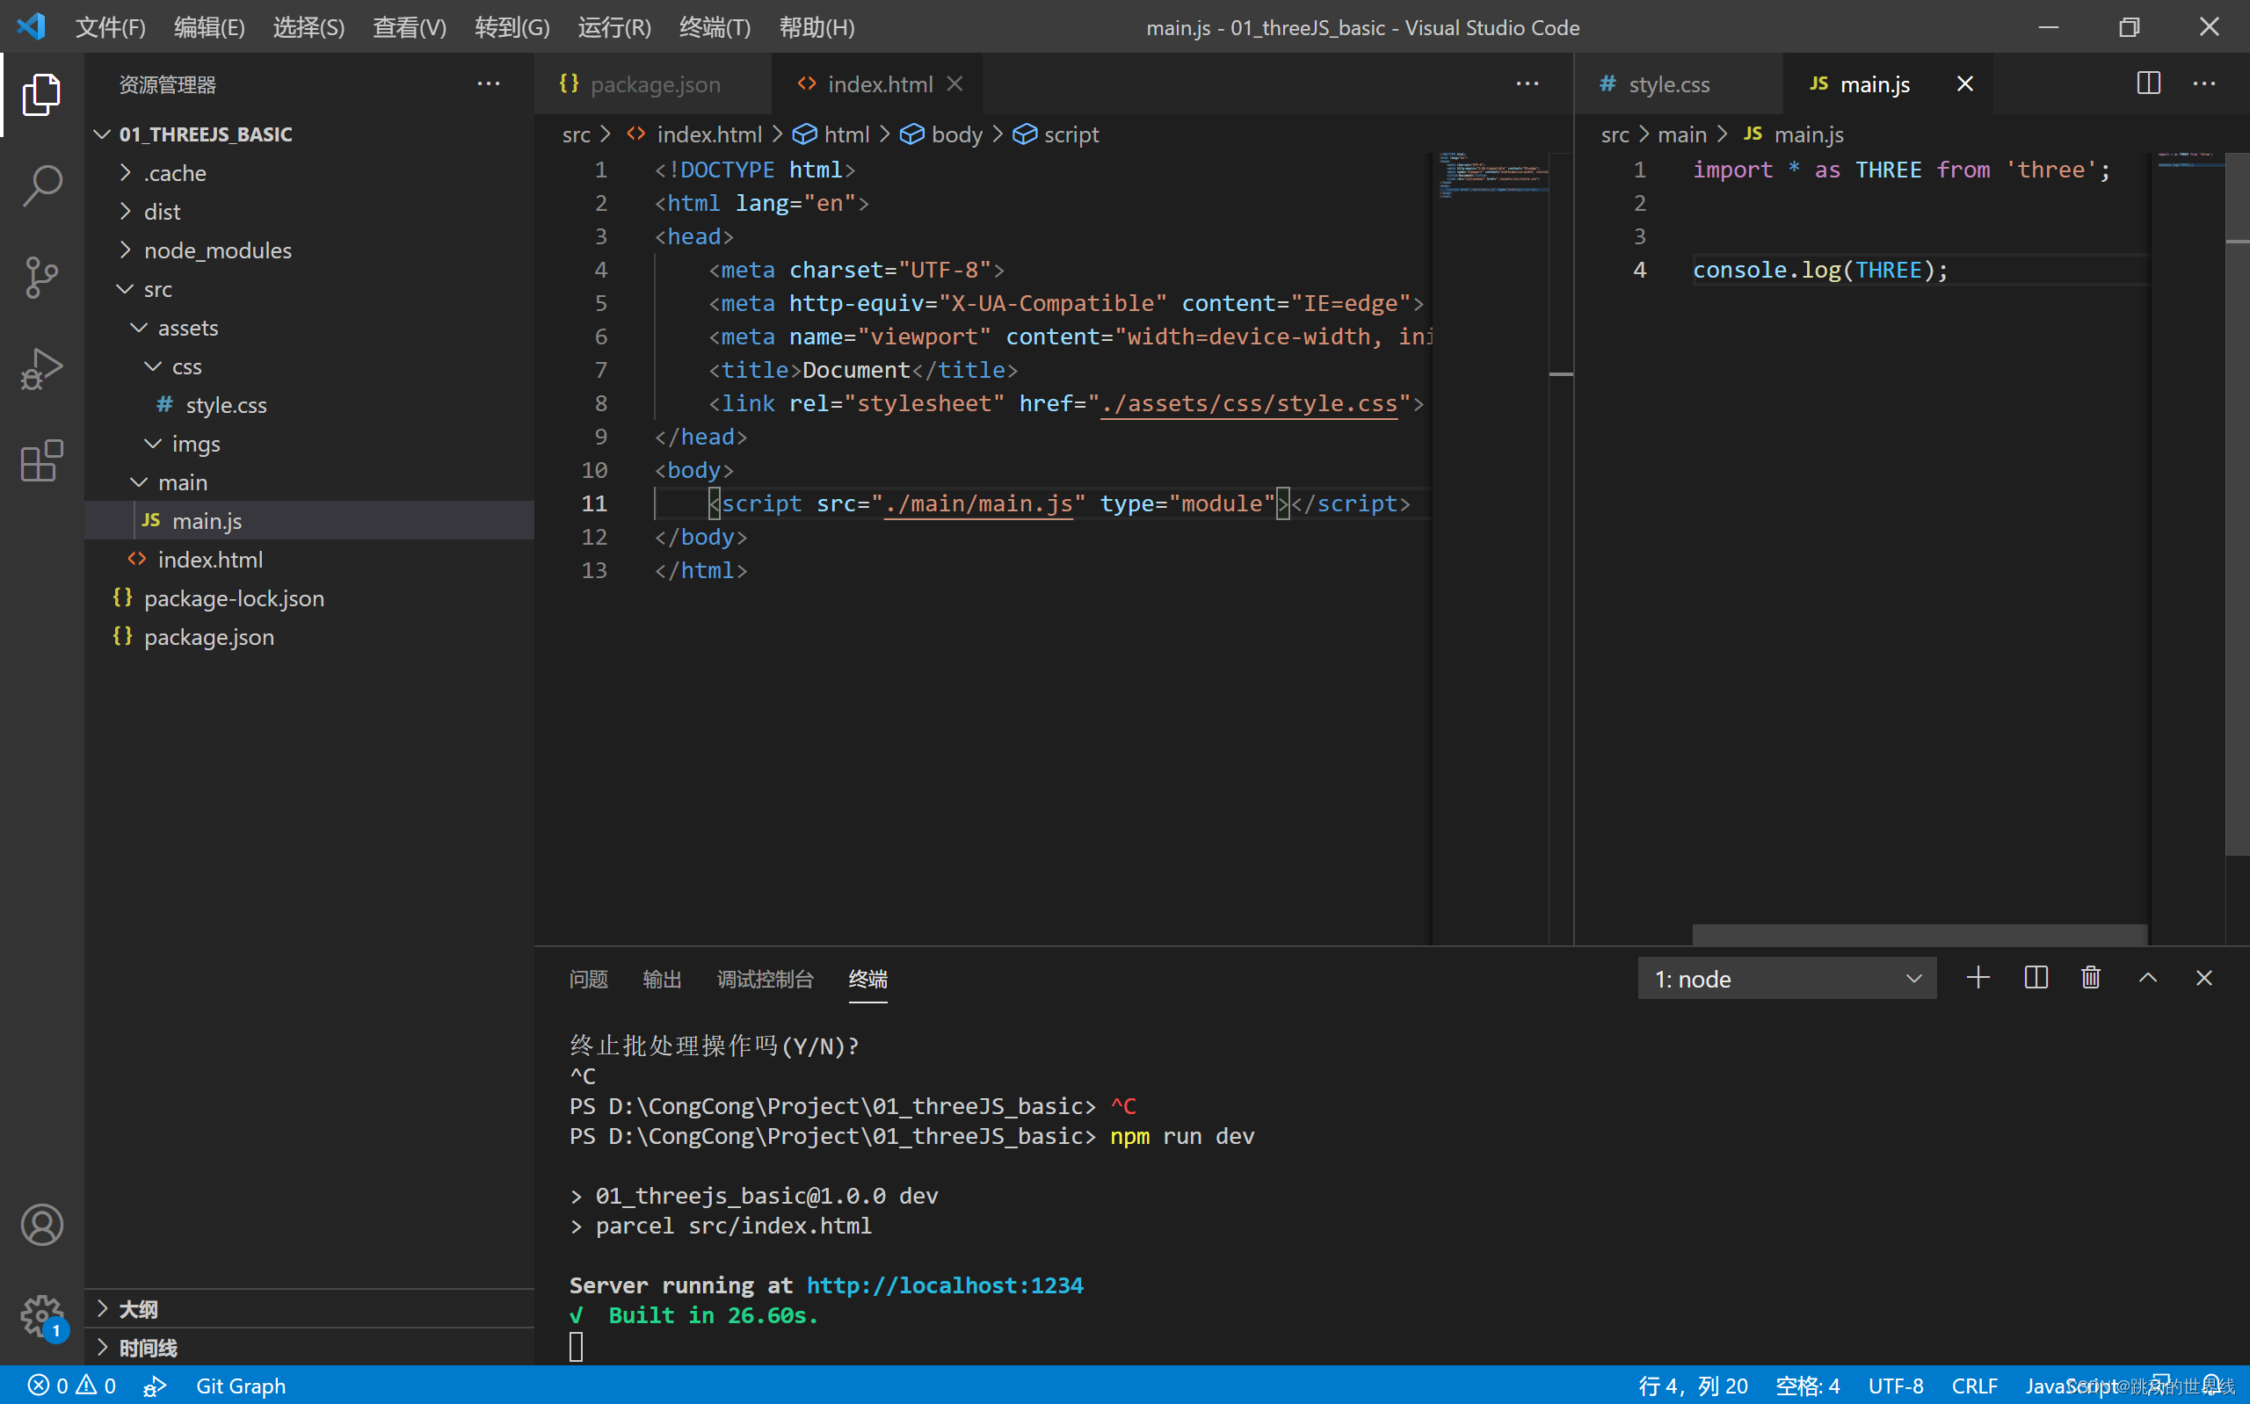Switch to the 输出 output tab
This screenshot has height=1404, width=2250.
(660, 979)
